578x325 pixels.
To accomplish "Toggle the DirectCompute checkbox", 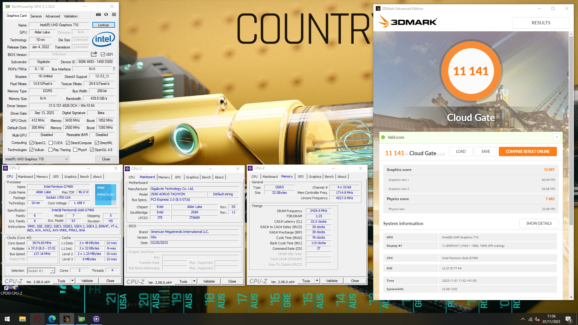I will 68,143.
